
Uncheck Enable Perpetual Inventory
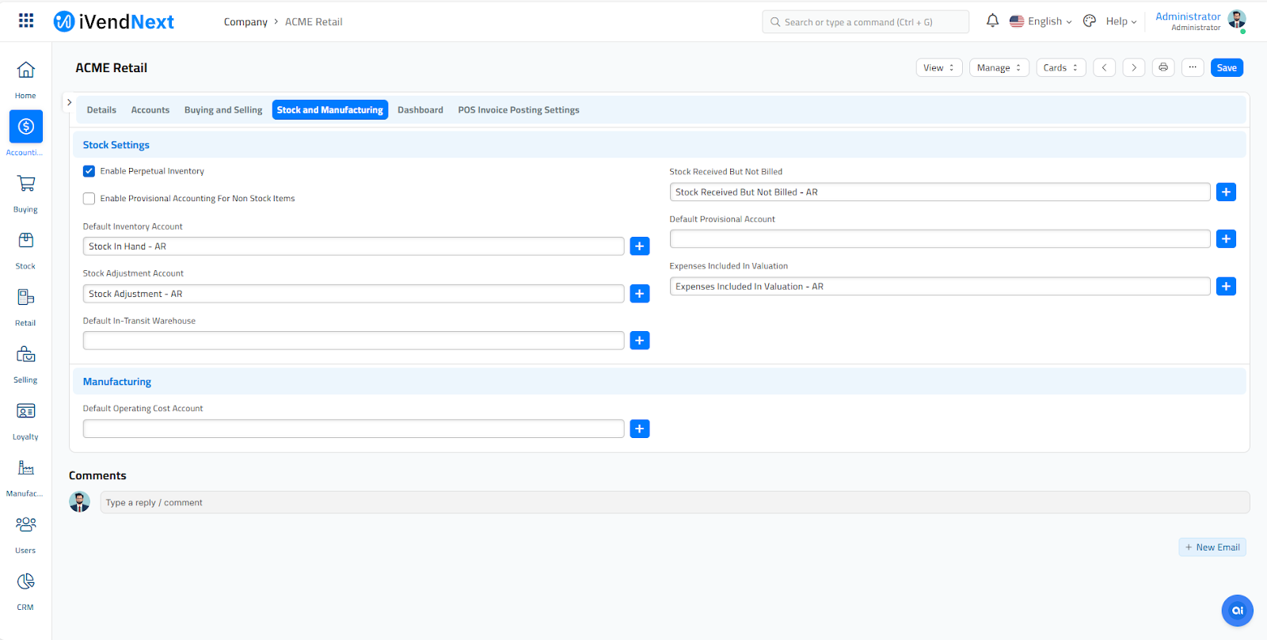tap(89, 171)
